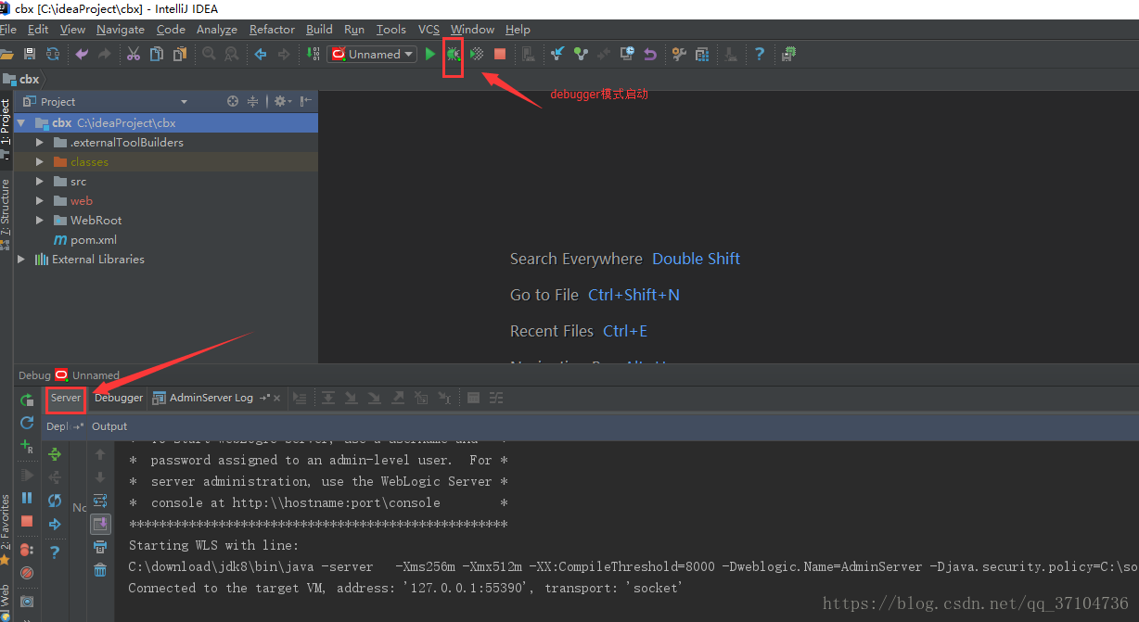
Task: Open the Navigate menu
Action: 121,29
